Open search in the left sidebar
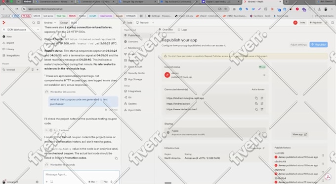 (34, 23)
